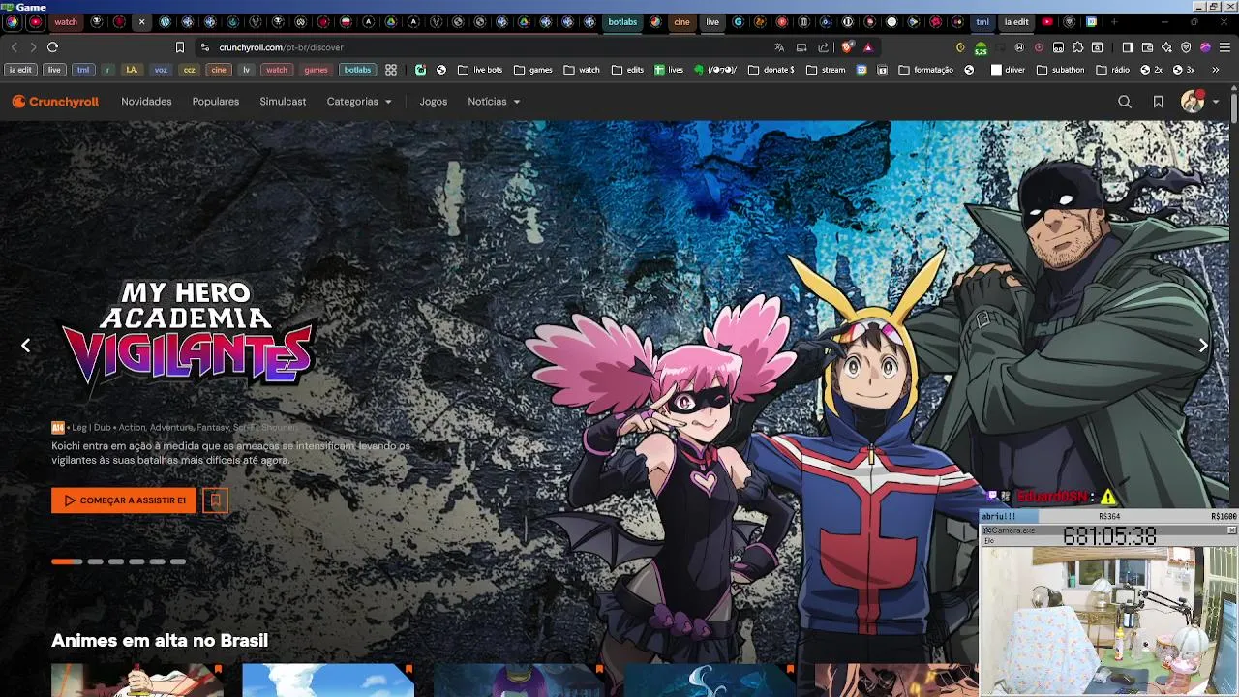Screen dimensions: 1239x697
Task: Open Brave wallet icon
Action: (1147, 47)
